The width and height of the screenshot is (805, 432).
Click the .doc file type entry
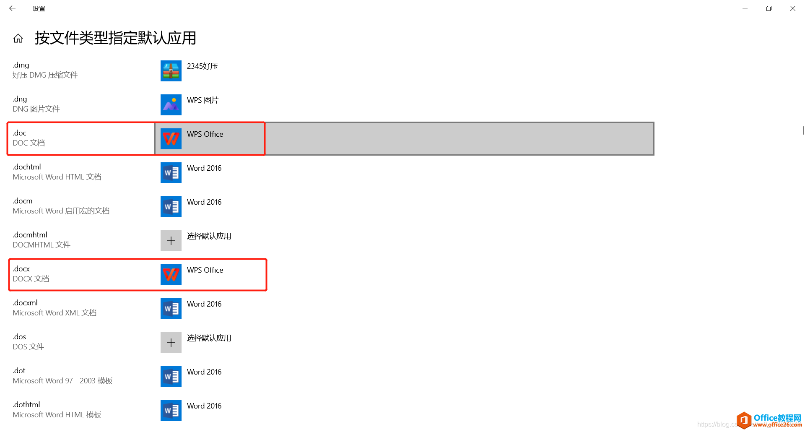pos(81,138)
